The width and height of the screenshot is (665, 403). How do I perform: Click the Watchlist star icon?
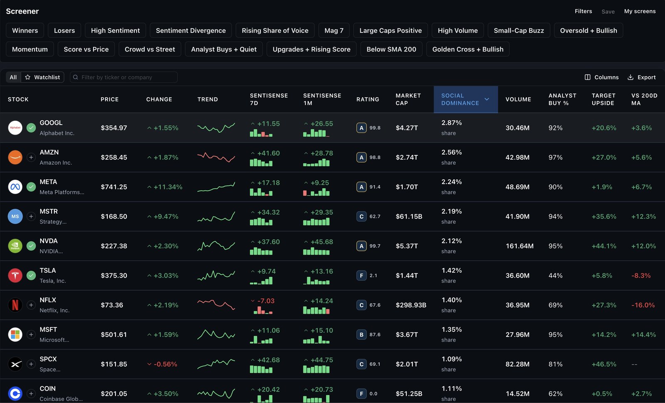pyautogui.click(x=28, y=77)
